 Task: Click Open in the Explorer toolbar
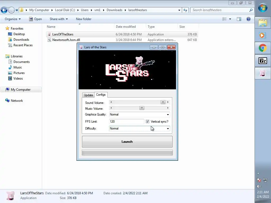click(x=35, y=19)
